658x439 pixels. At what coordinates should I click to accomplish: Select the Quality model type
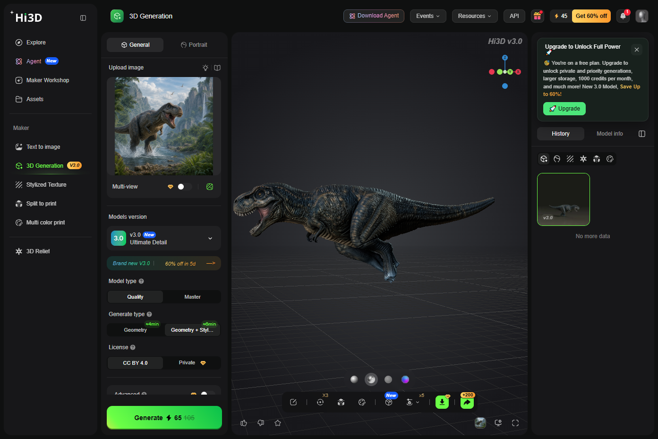pos(135,297)
